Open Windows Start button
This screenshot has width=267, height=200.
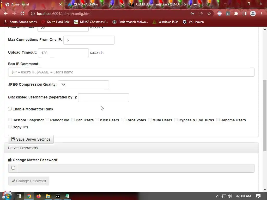[7, 196]
